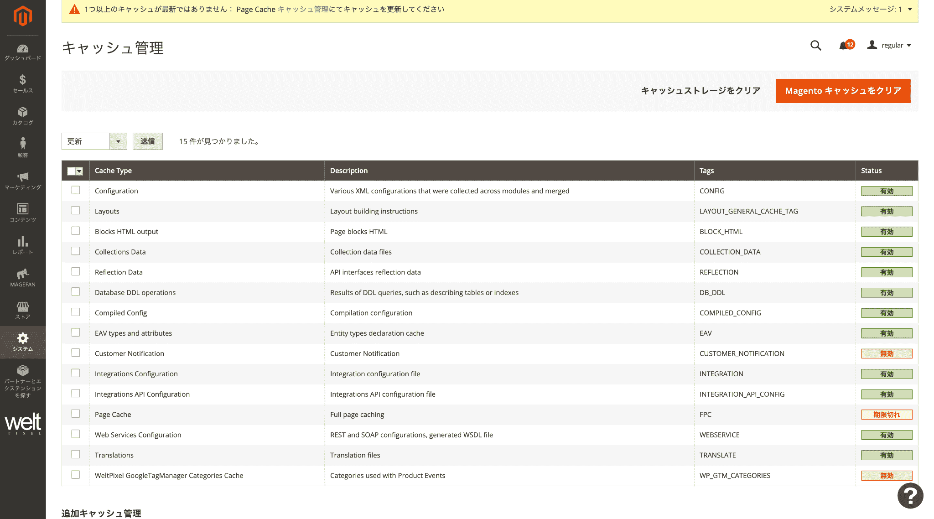Open the Magento logo home link

pyautogui.click(x=22, y=16)
